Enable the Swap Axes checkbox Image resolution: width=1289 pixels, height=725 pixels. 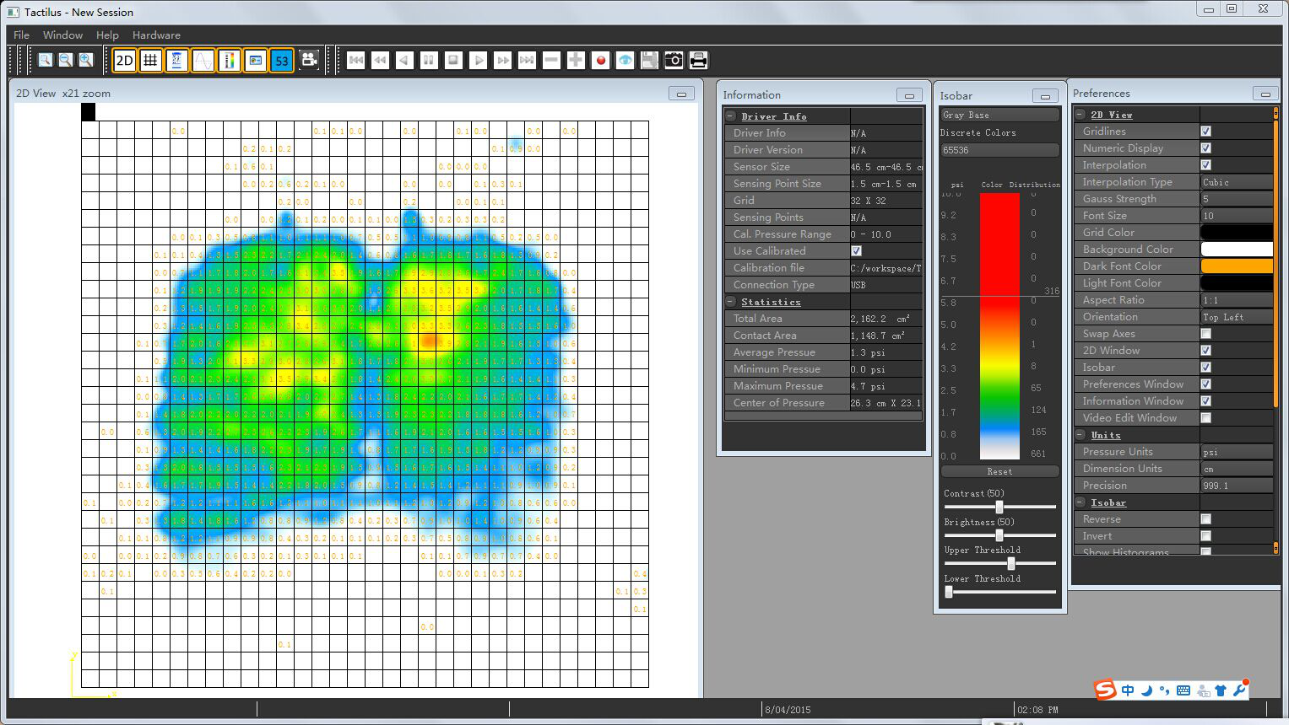click(1205, 334)
